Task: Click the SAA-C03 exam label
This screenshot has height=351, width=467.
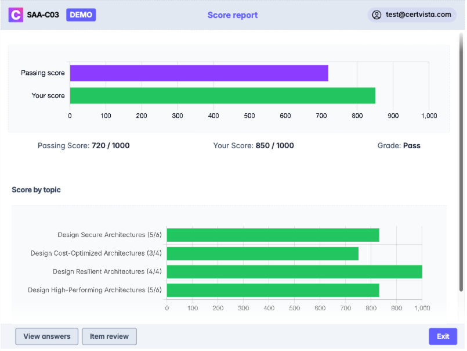Action: tap(44, 15)
